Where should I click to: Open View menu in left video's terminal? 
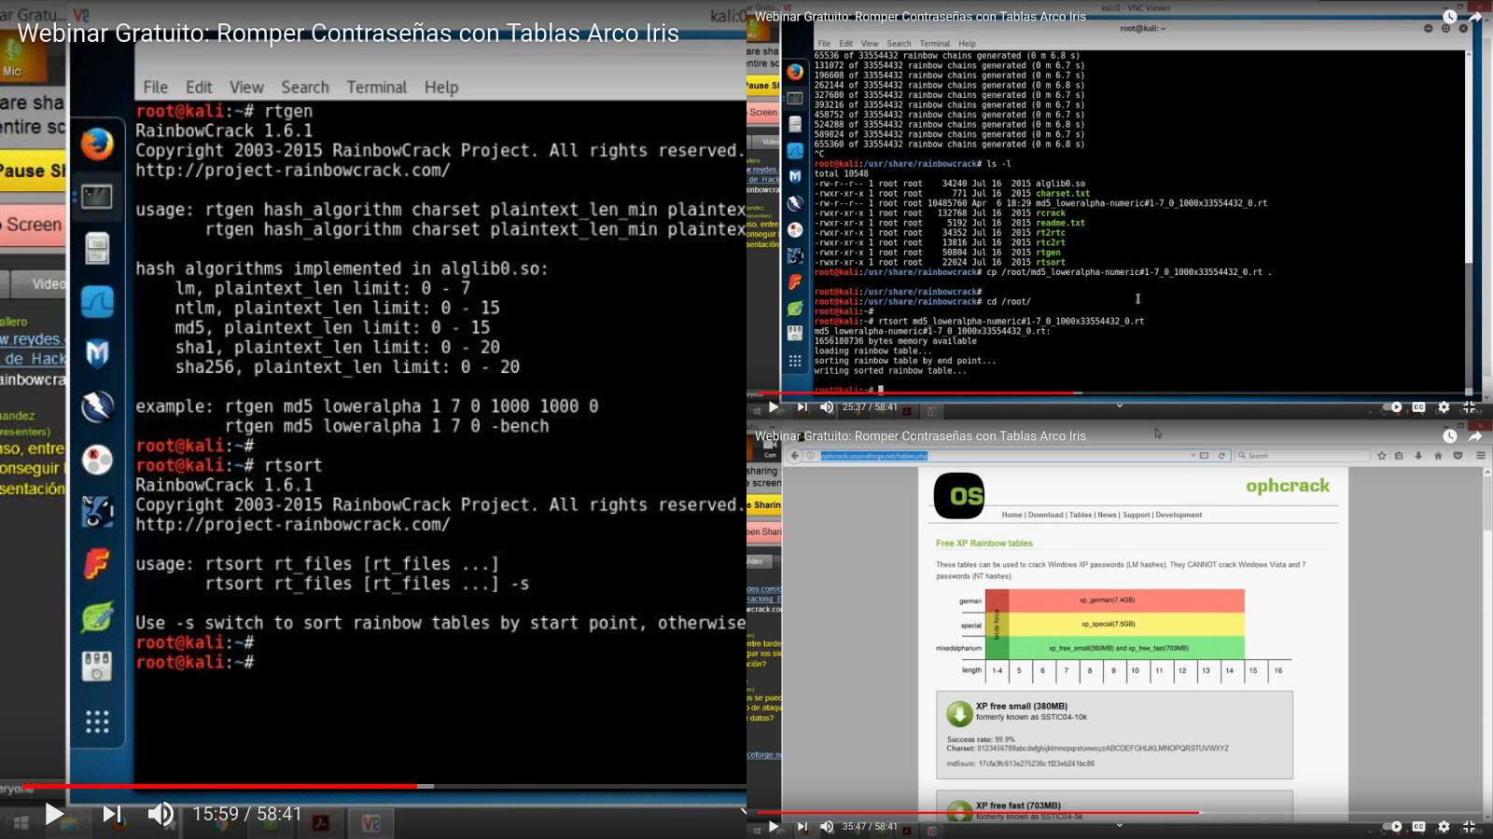point(246,87)
